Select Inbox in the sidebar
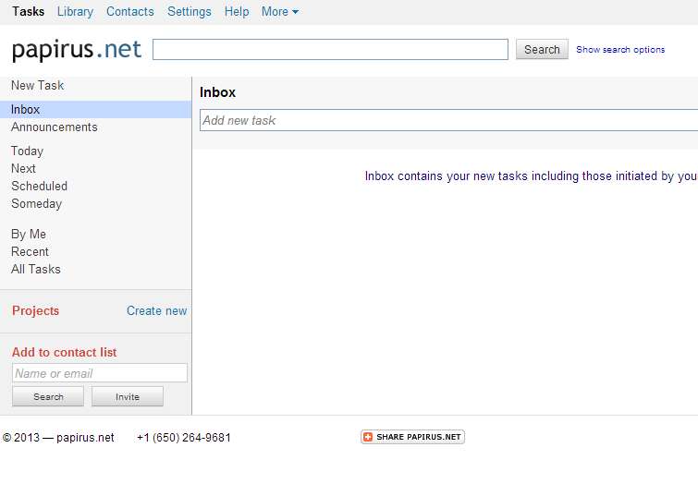Image resolution: width=698 pixels, height=496 pixels. [x=96, y=109]
